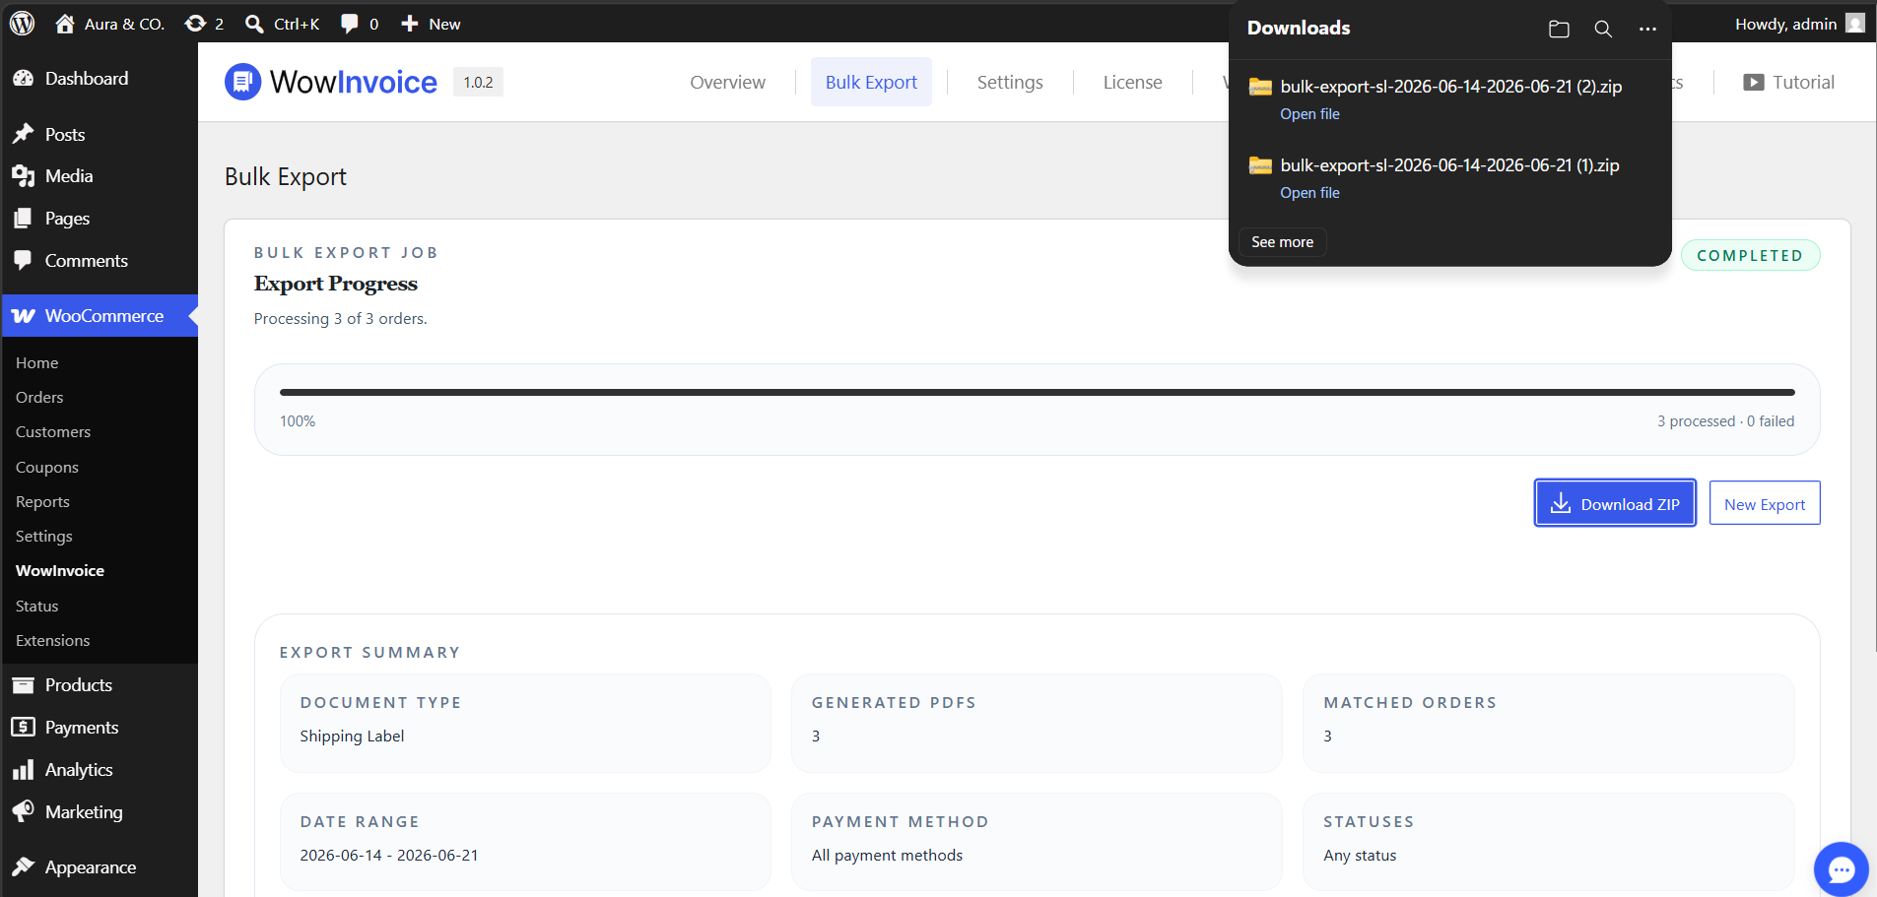Open the Marketing menu
The image size is (1877, 897).
100,812
